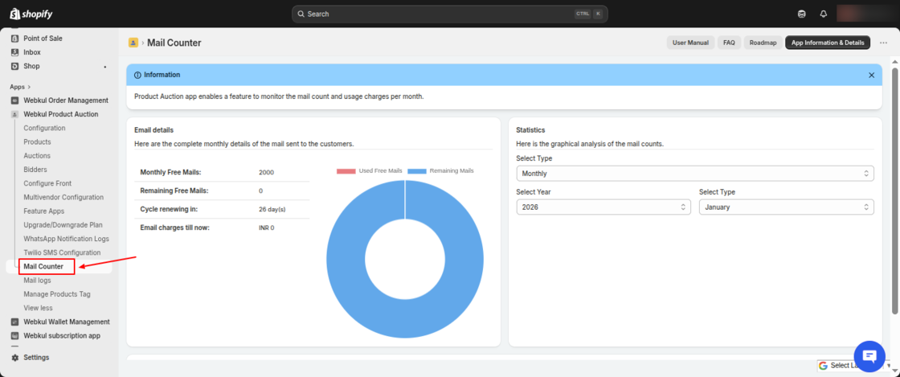Select Mail Counter in sidebar

(43, 266)
